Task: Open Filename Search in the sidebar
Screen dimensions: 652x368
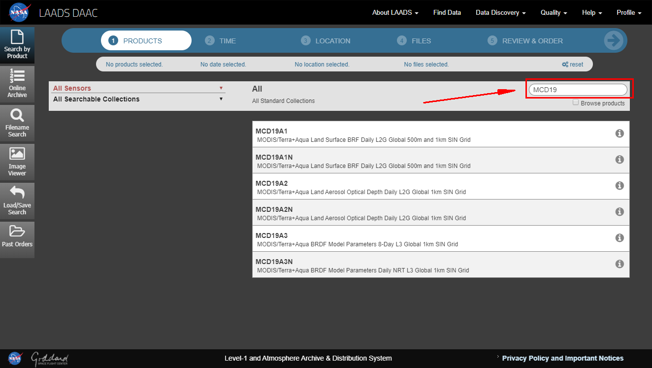Action: [17, 123]
